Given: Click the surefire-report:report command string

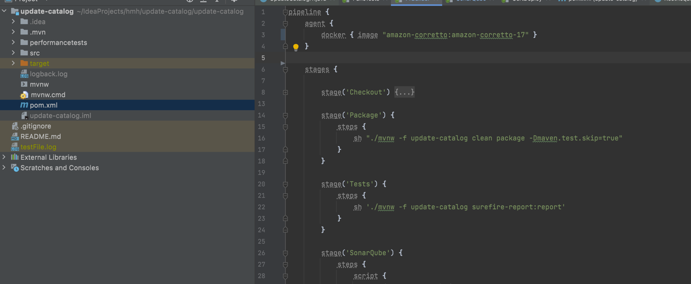Looking at the screenshot, I should click(x=465, y=207).
